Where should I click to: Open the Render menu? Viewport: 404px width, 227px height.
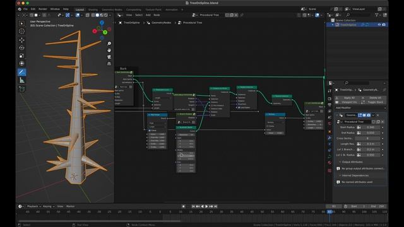(x=43, y=9)
